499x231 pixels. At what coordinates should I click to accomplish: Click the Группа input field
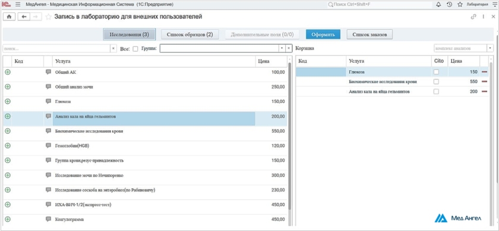[219, 48]
